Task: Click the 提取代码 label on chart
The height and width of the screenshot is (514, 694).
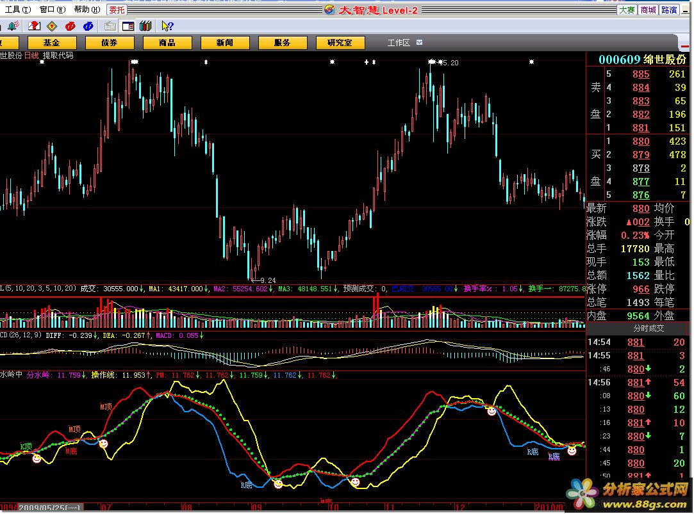Action: 58,56
